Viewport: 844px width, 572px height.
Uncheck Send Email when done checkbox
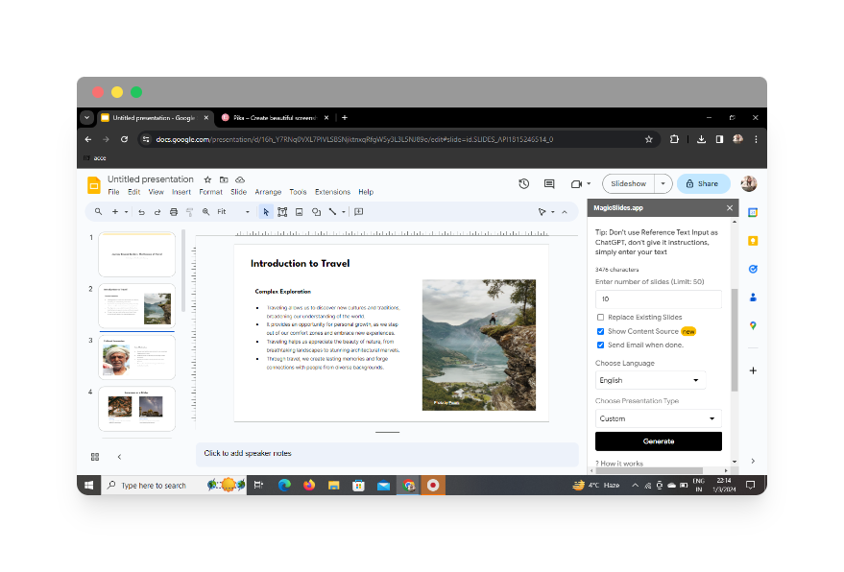click(601, 345)
